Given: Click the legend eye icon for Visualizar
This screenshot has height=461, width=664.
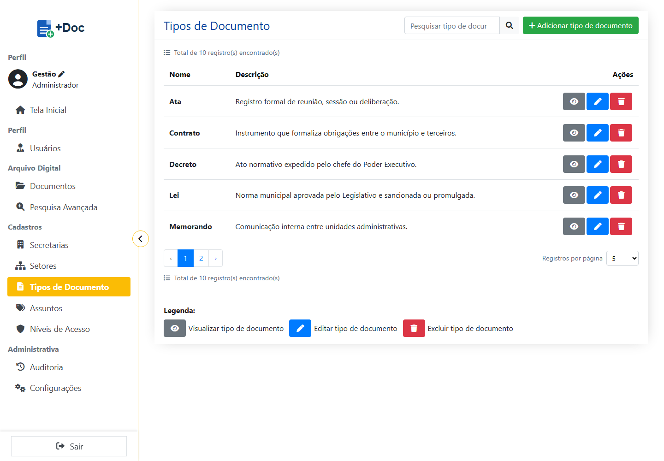Looking at the screenshot, I should click(175, 328).
